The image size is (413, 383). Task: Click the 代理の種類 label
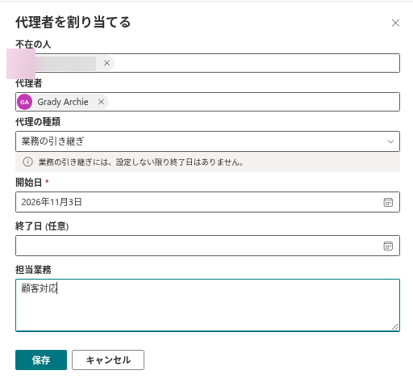click(x=38, y=122)
